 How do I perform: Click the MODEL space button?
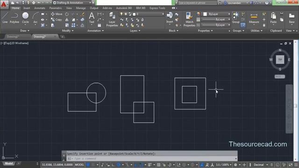tap(79, 165)
